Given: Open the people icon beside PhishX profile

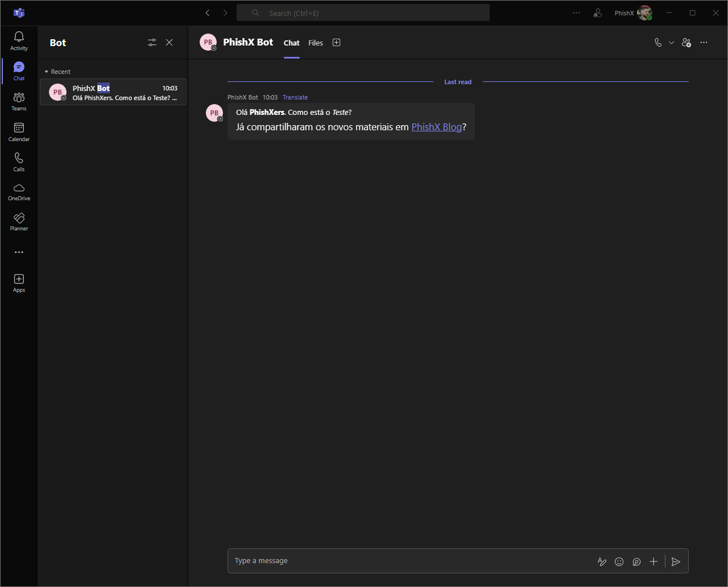Looking at the screenshot, I should (597, 13).
